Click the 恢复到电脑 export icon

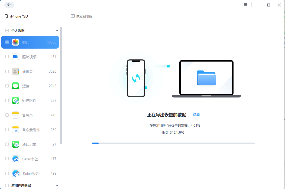(x=72, y=16)
